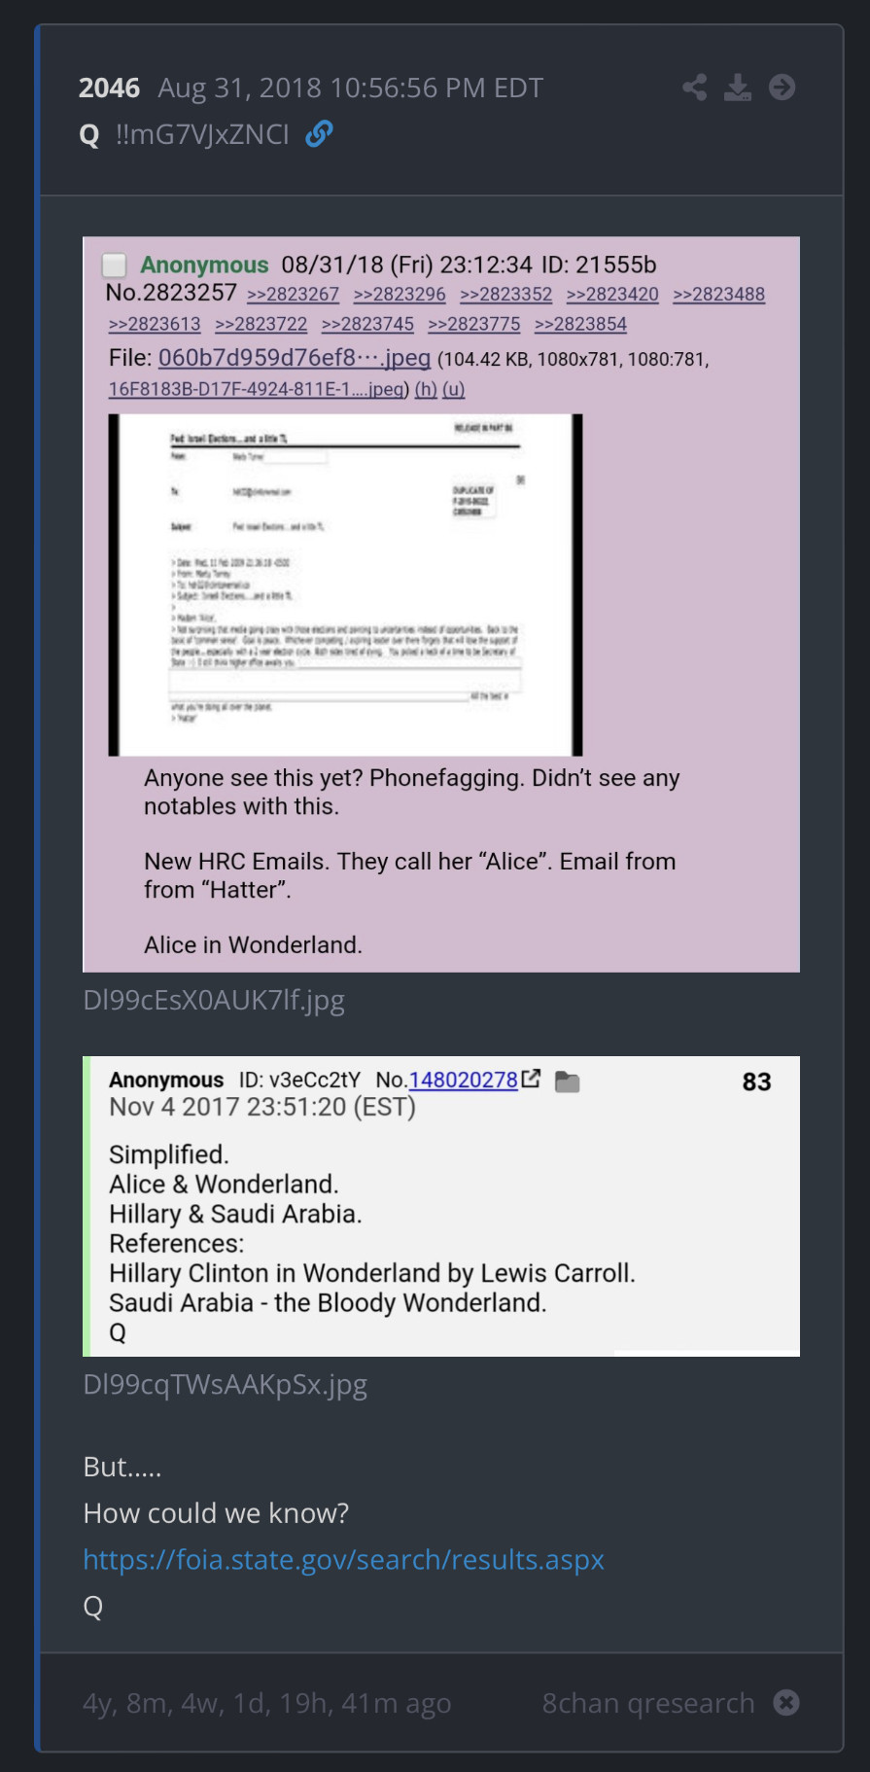Visit the foia.state.gov search results link
Image resolution: width=870 pixels, height=1772 pixels.
(343, 1559)
